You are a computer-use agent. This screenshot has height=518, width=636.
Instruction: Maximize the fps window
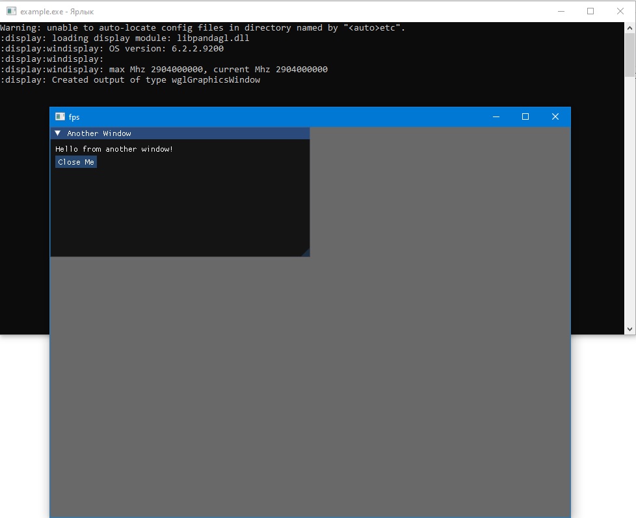pos(525,116)
